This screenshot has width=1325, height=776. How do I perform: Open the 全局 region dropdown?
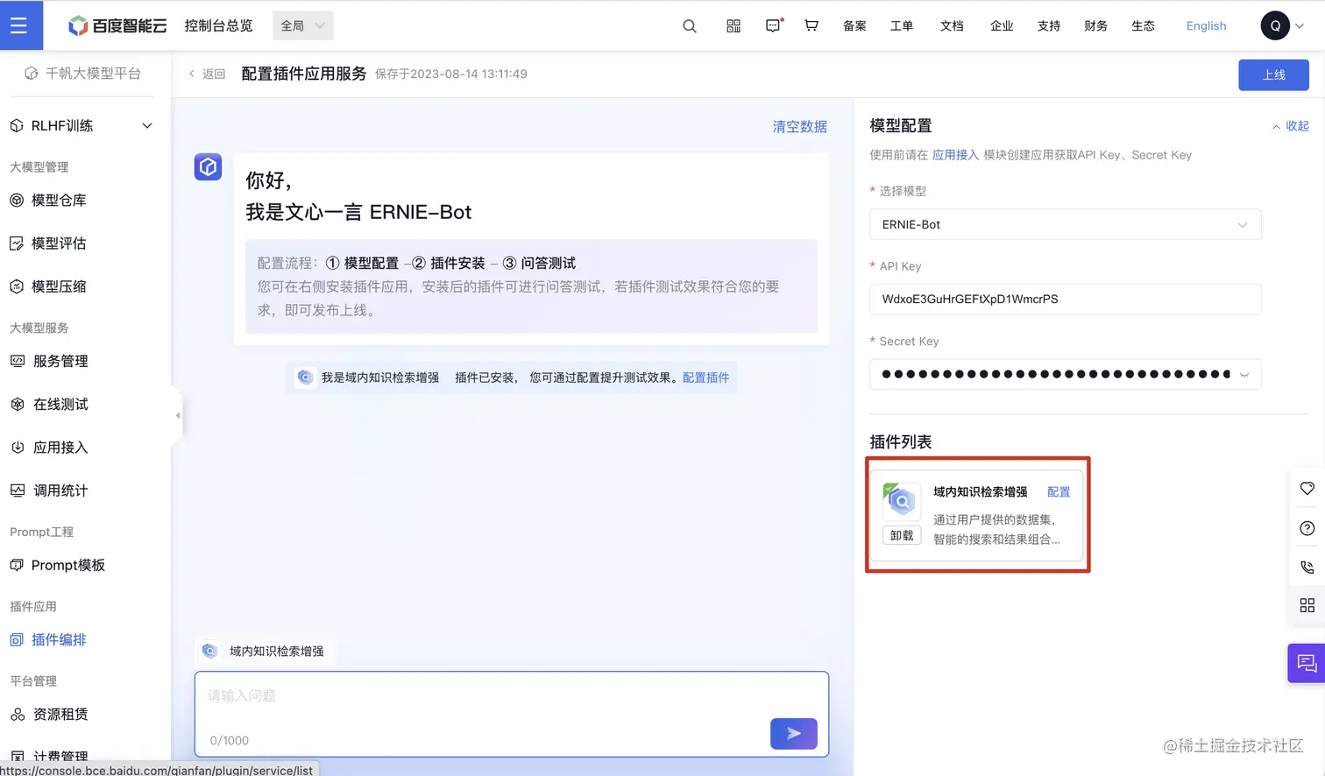[x=303, y=25]
